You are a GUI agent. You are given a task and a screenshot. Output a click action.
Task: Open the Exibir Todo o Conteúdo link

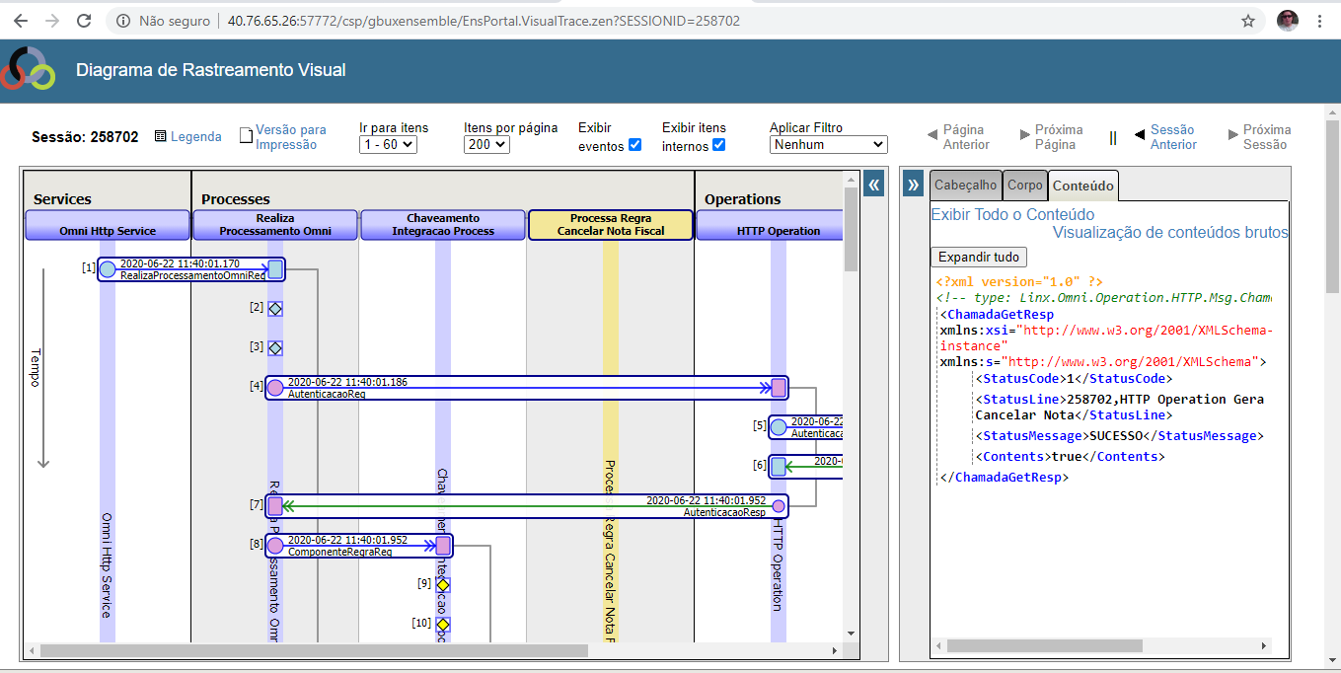point(1012,214)
